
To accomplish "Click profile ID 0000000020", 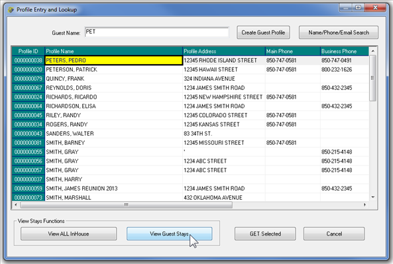I will click(x=28, y=69).
